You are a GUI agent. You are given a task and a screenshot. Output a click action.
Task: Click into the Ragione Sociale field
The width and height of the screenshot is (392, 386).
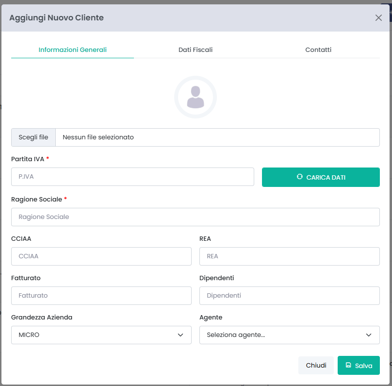tap(196, 217)
